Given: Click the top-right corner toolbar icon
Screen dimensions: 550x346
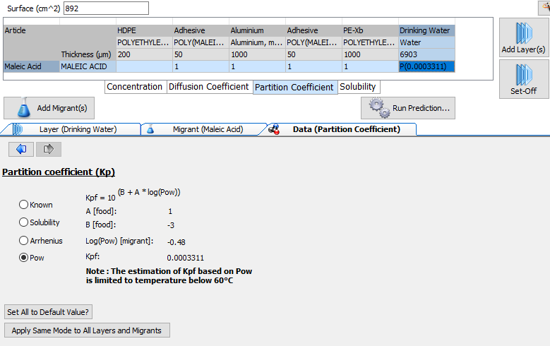Looking at the screenshot, I should [x=544, y=6].
